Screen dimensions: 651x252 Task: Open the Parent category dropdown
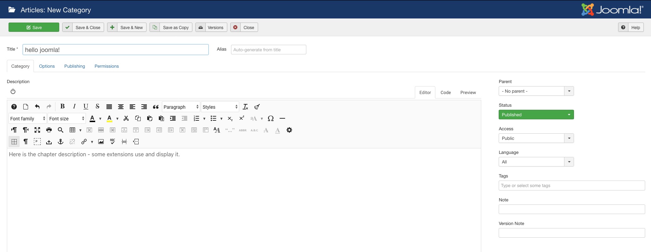coord(536,91)
